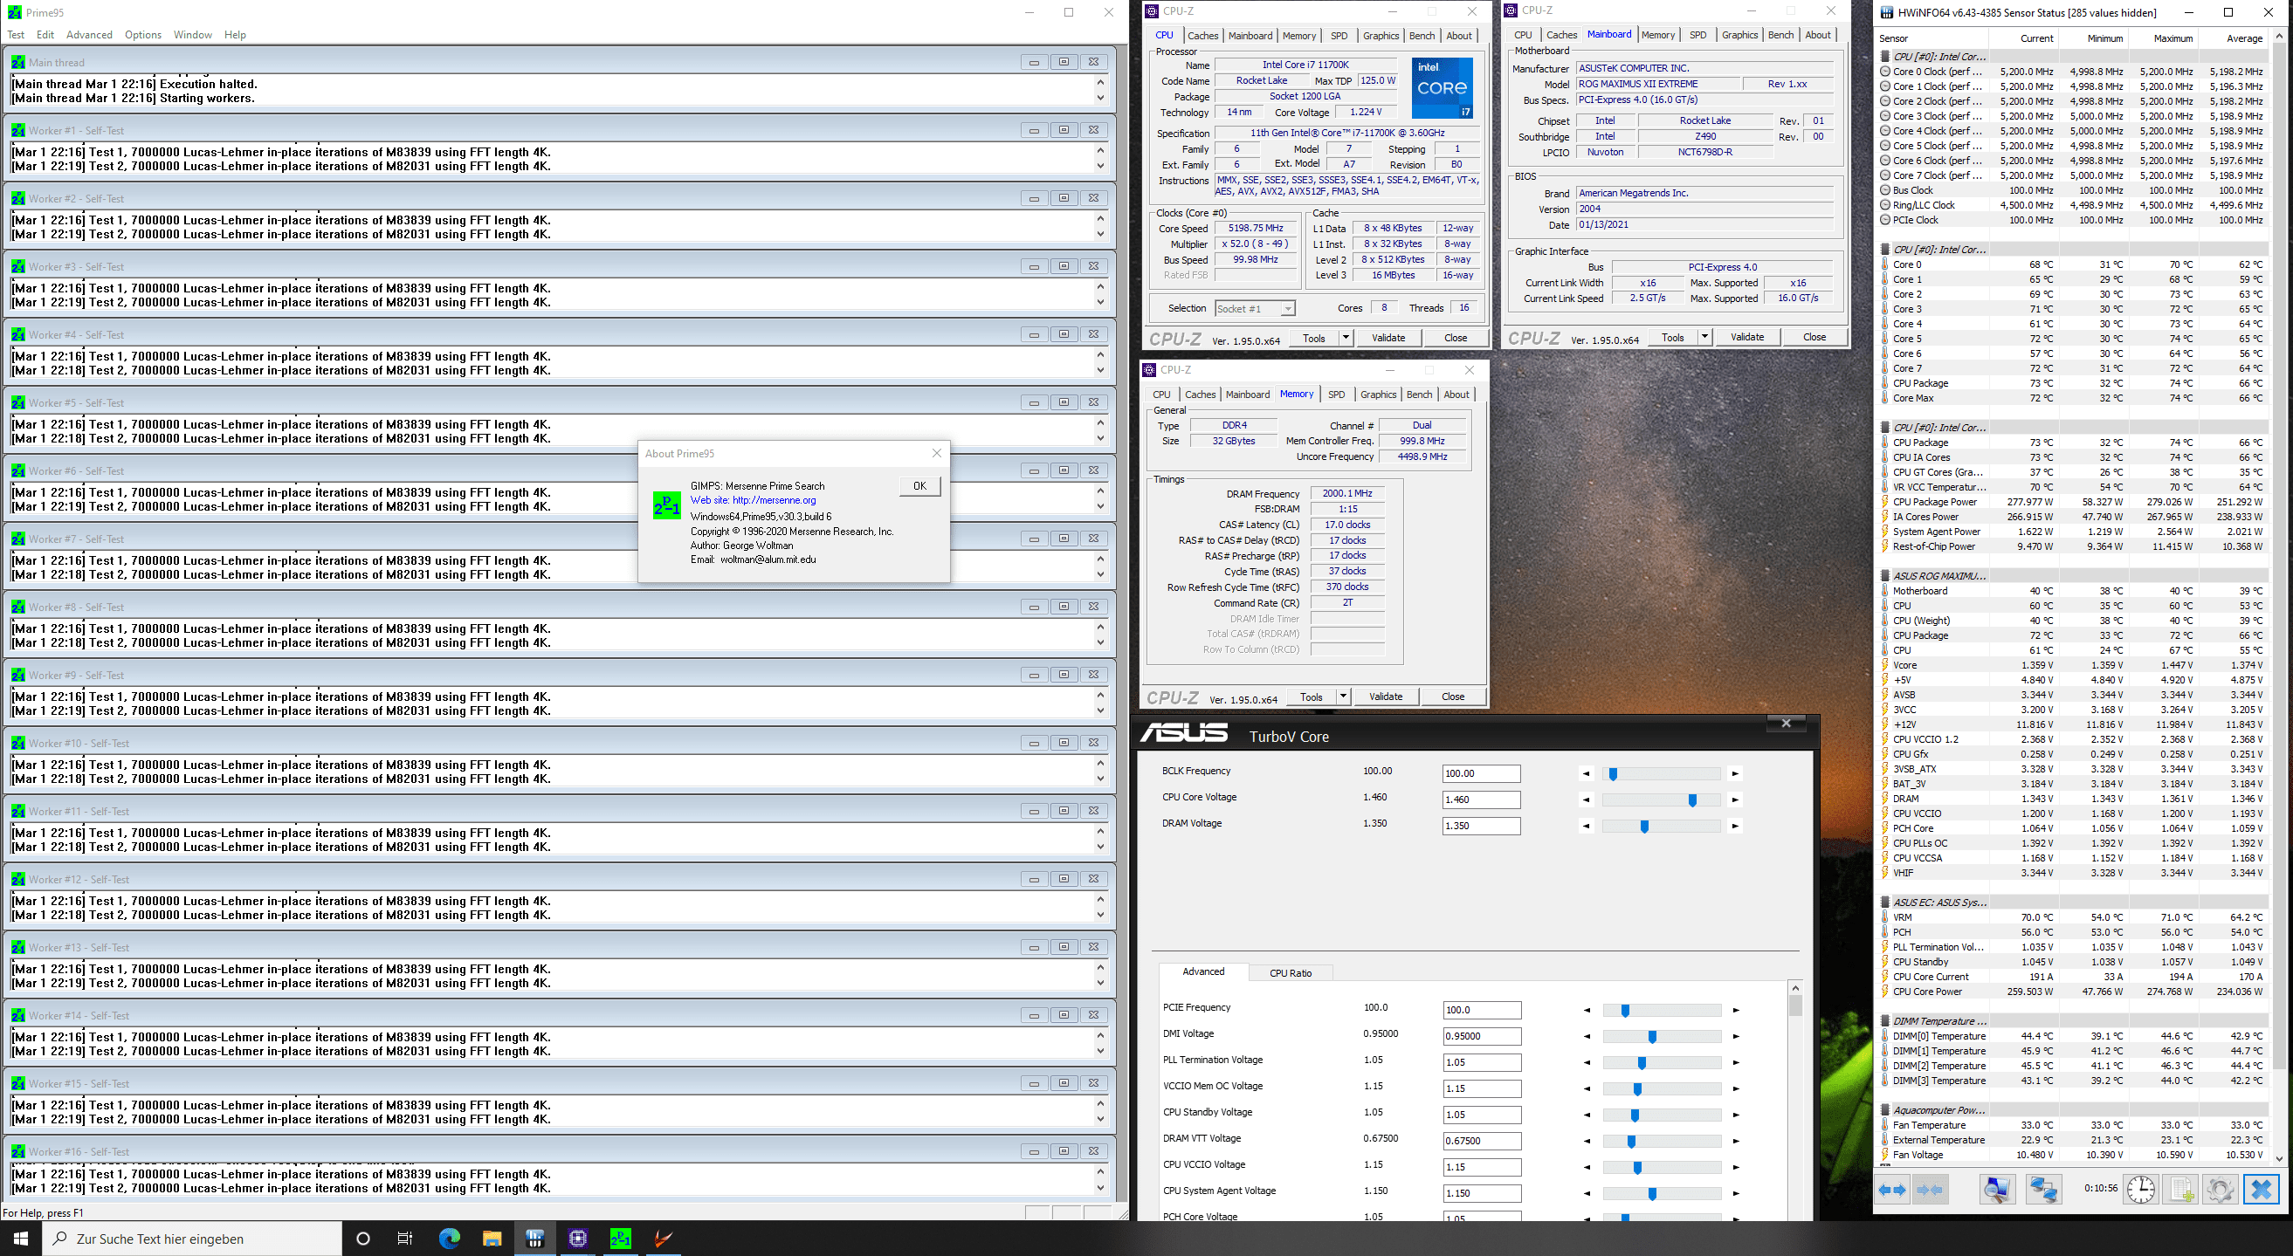Image resolution: width=2293 pixels, height=1256 pixels.
Task: Switch to CPU Ratio tab in TurboV Core
Action: point(1290,972)
